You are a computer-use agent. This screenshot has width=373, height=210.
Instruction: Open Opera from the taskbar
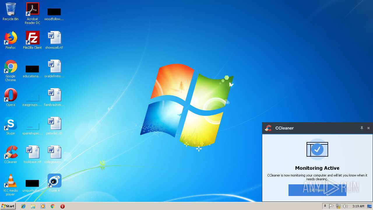tap(62, 206)
